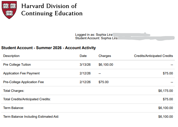Select the Credits/Anticipated Credits column header
The image size is (178, 127).
(153, 56)
